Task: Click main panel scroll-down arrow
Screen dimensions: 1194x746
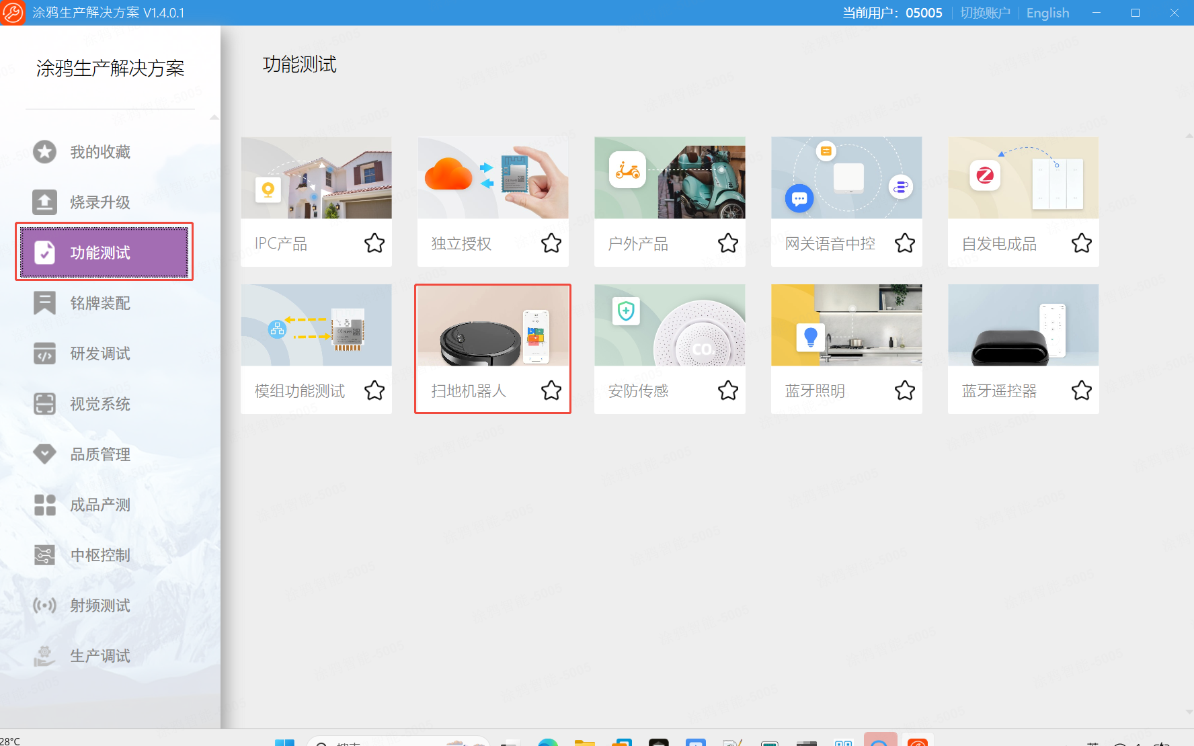Action: (1189, 712)
